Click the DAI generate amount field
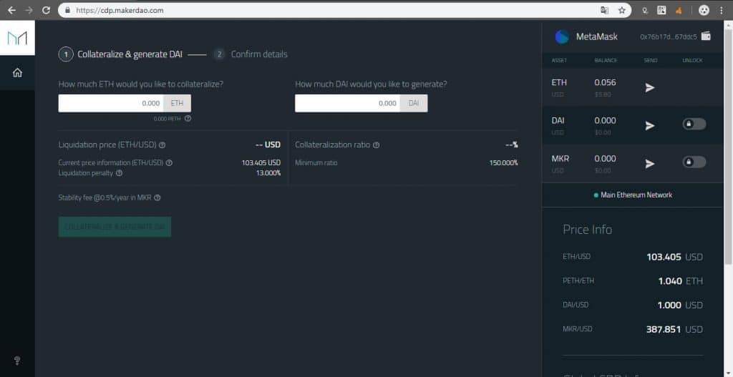The width and height of the screenshot is (733, 377). 347,103
